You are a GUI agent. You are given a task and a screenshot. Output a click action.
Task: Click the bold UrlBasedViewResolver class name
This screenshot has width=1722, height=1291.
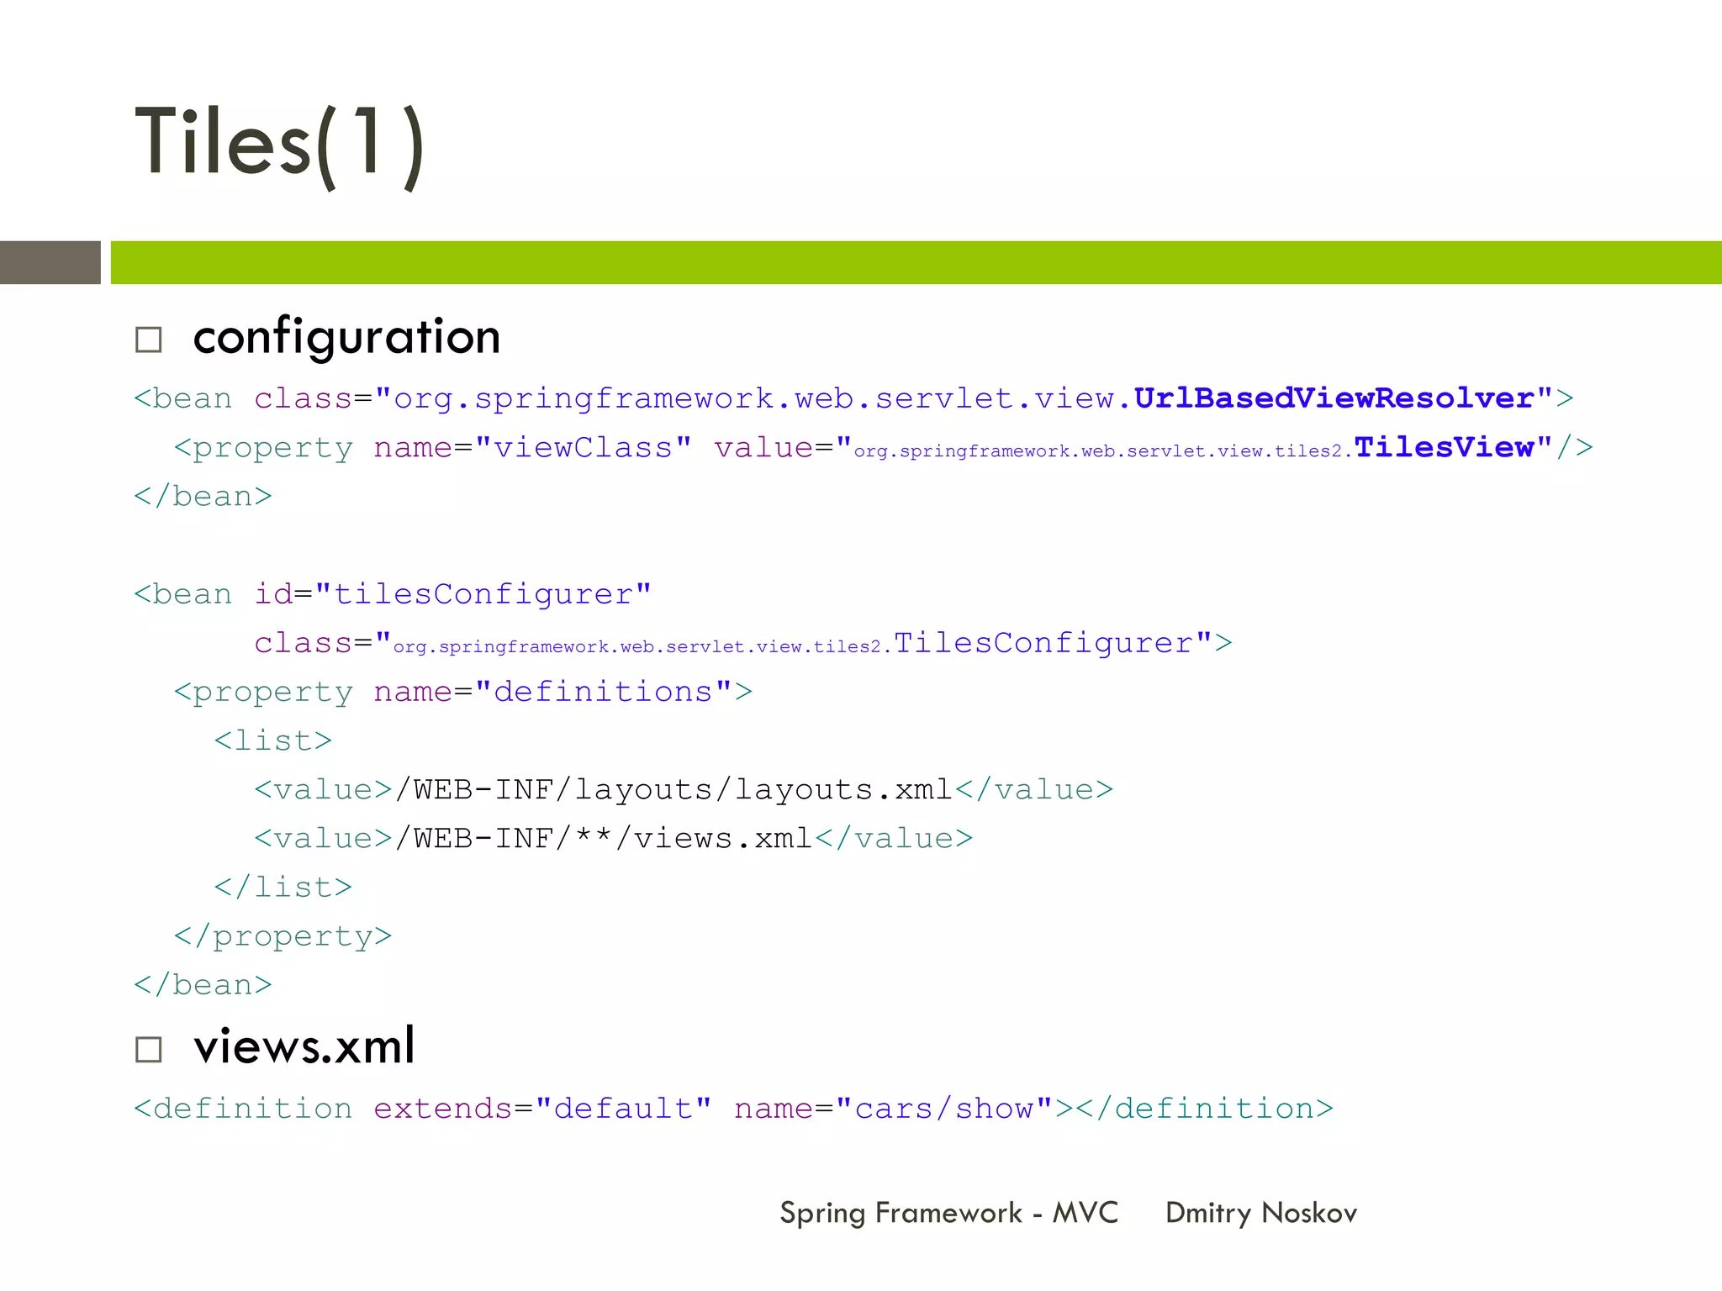click(1334, 398)
